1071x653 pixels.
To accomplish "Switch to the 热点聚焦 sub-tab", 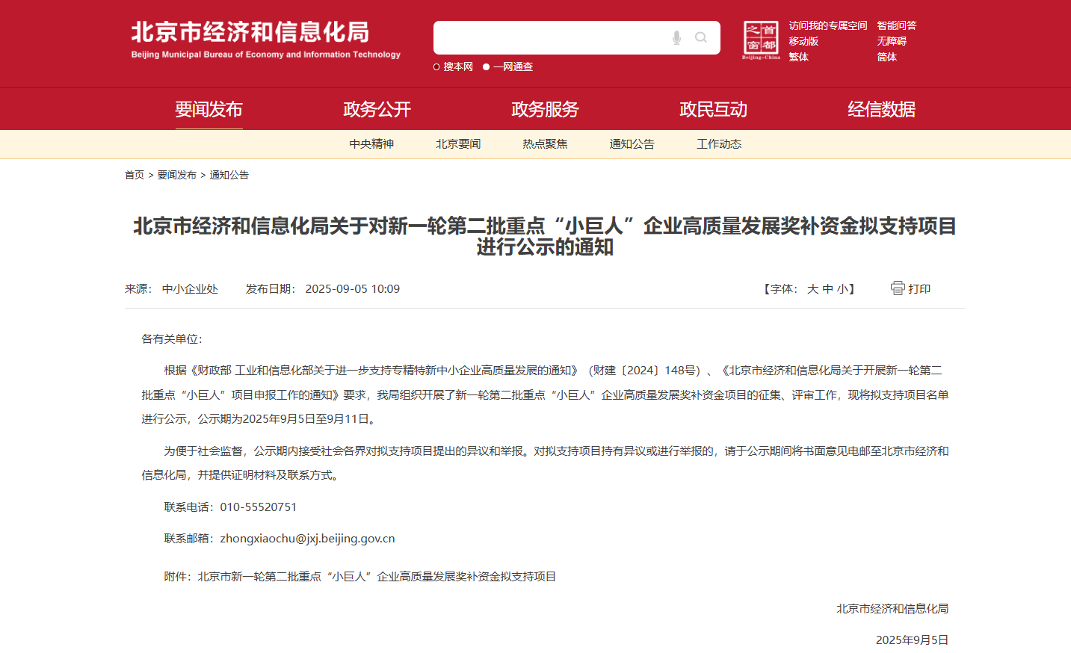I will [545, 144].
